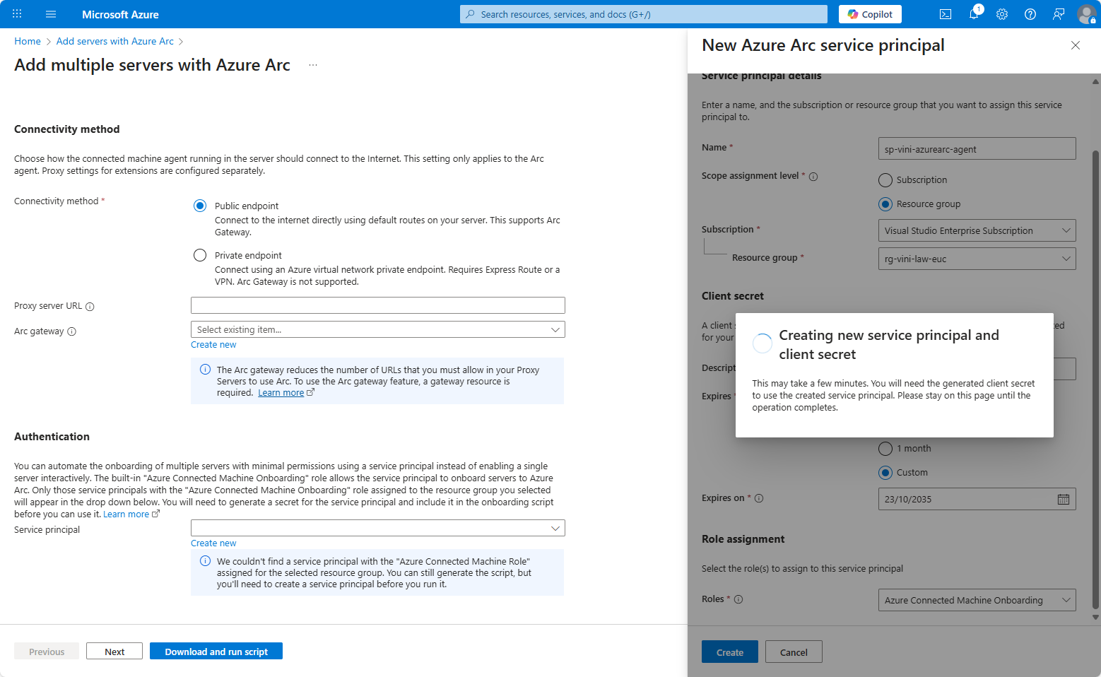Select the Public endpoint radio option
Screen dimensions: 1101x677
click(200, 206)
